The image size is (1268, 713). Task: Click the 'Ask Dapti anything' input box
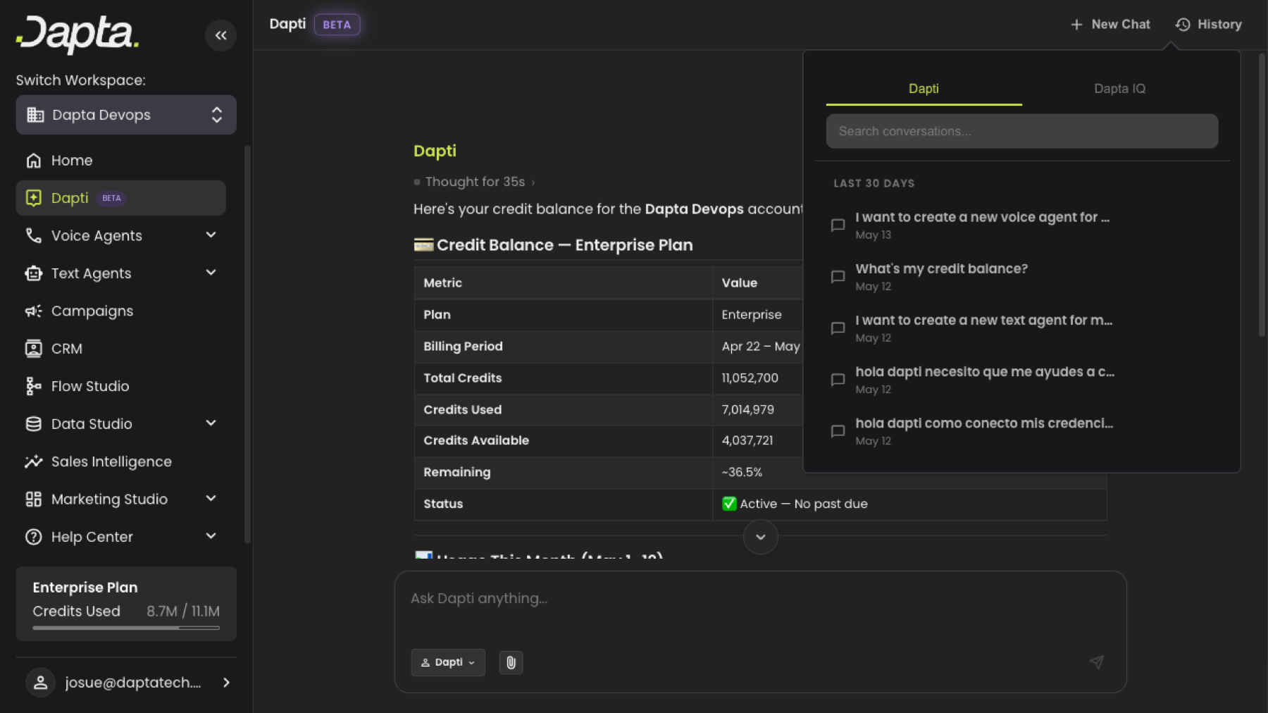(760, 599)
